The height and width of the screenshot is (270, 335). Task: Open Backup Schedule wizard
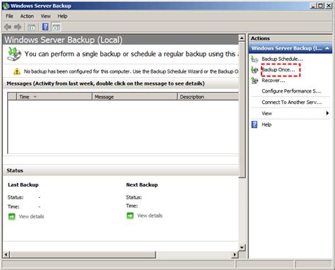[x=282, y=59]
